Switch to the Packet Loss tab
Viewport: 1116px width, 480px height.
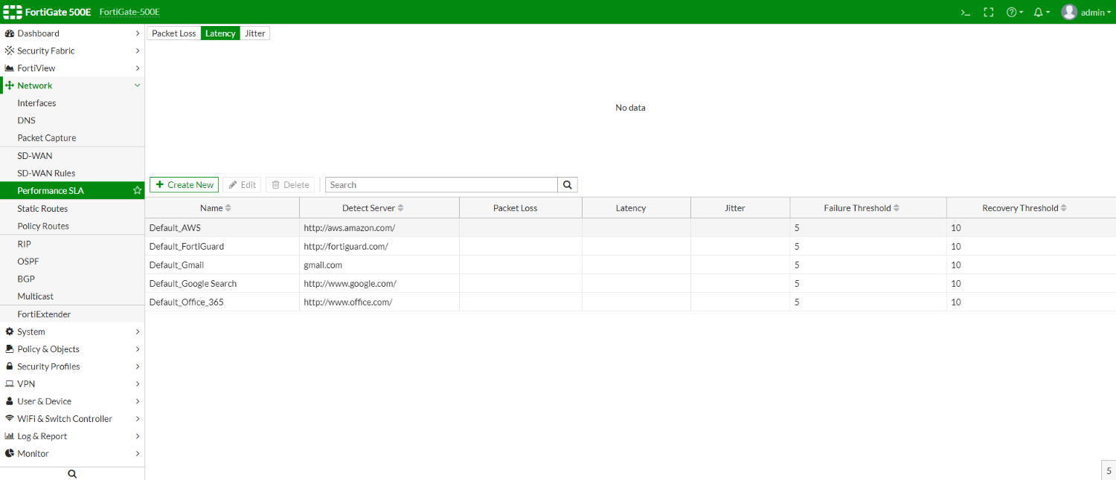(173, 33)
